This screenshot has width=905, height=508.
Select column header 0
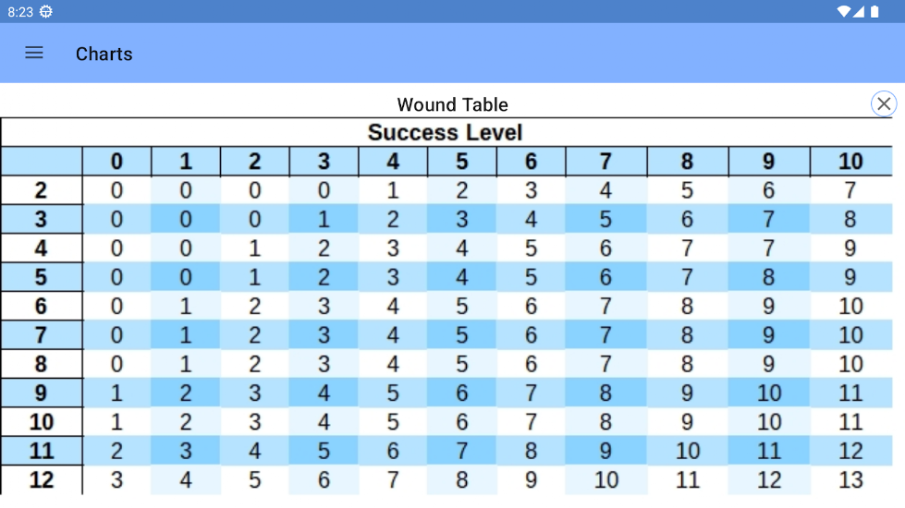(116, 162)
